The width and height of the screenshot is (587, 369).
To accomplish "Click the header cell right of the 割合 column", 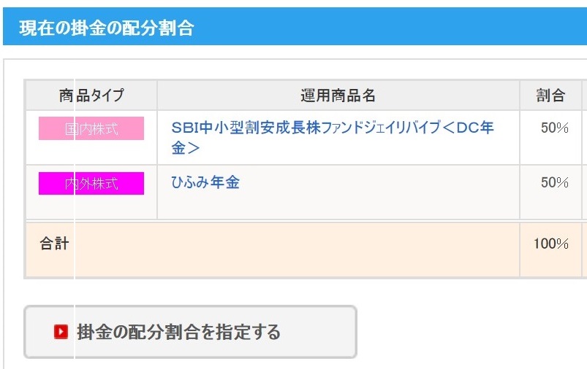I will click(584, 96).
